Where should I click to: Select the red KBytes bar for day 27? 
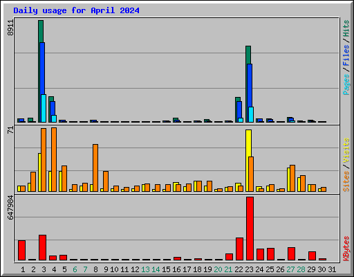point(291,254)
